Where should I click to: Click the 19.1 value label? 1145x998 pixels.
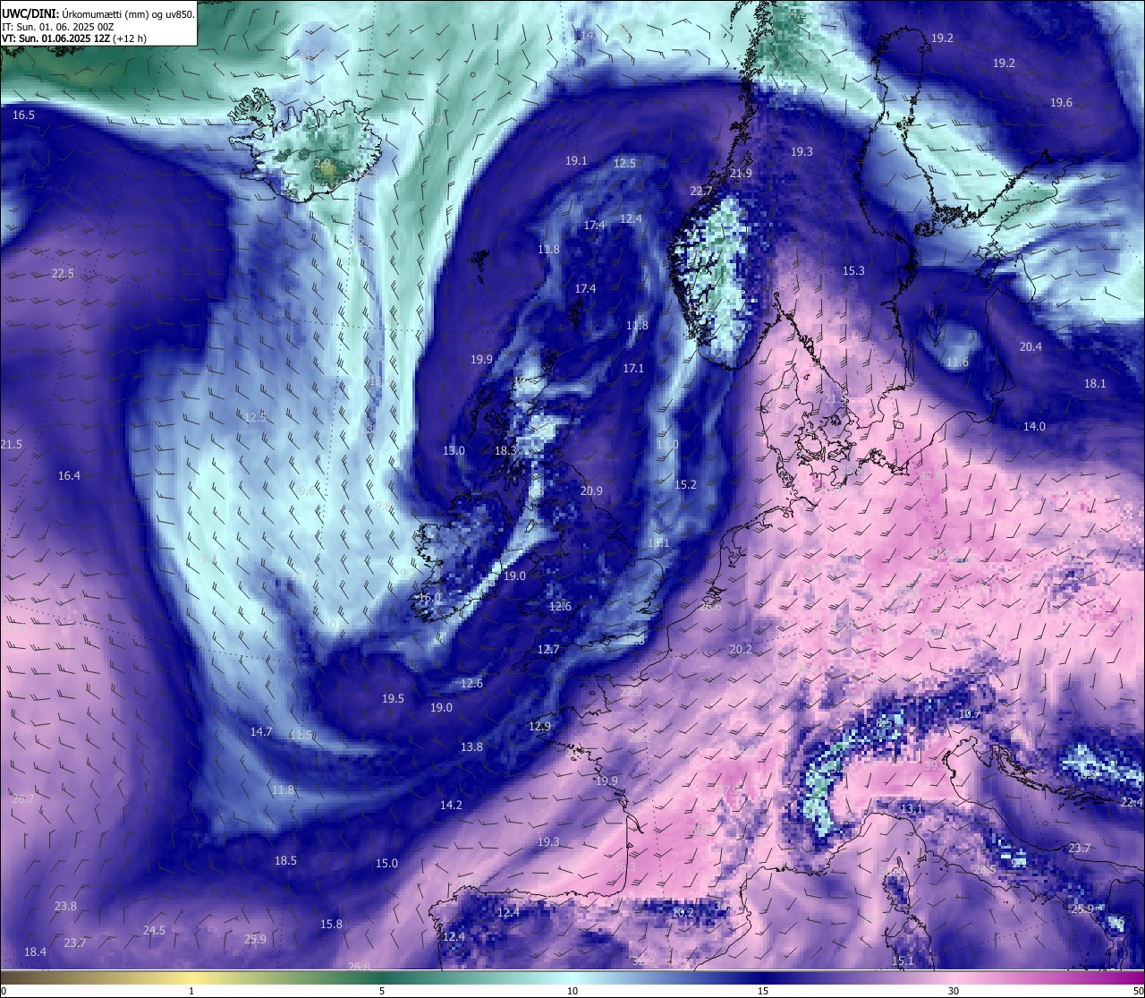[576, 161]
